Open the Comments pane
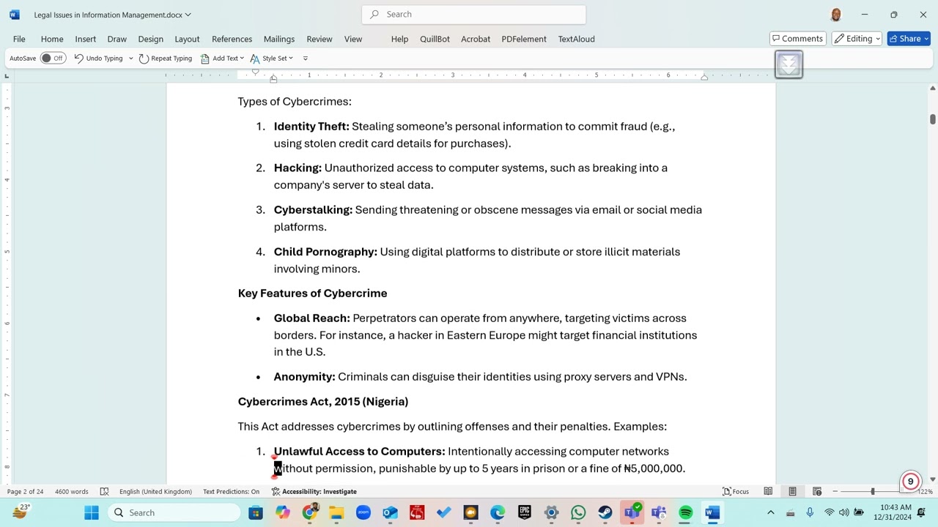The height and width of the screenshot is (527, 938). (x=797, y=39)
